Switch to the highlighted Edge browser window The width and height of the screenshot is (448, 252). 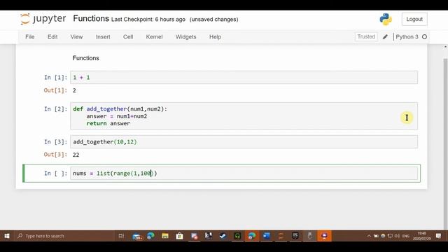pyautogui.click(x=252, y=236)
